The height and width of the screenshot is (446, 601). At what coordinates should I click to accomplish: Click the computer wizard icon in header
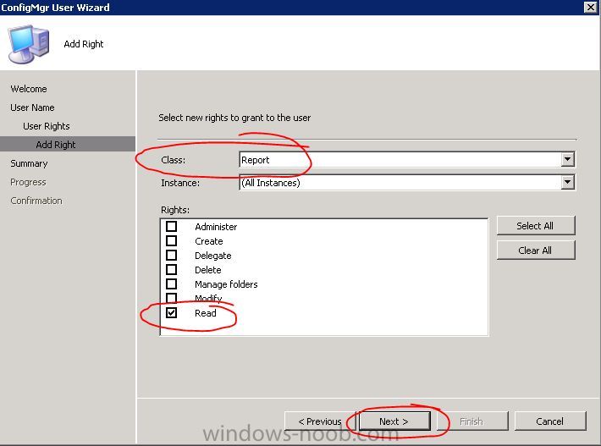pyautogui.click(x=29, y=44)
